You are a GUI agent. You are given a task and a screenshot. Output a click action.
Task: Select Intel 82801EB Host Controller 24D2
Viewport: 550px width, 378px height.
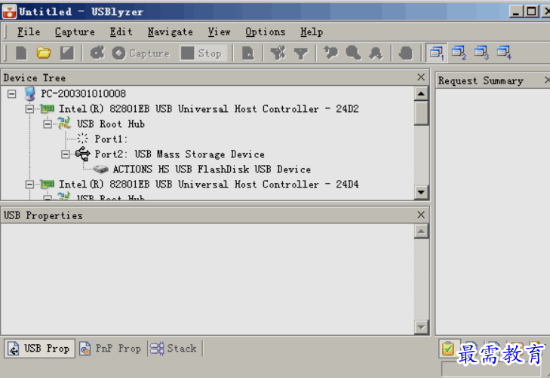pos(209,109)
